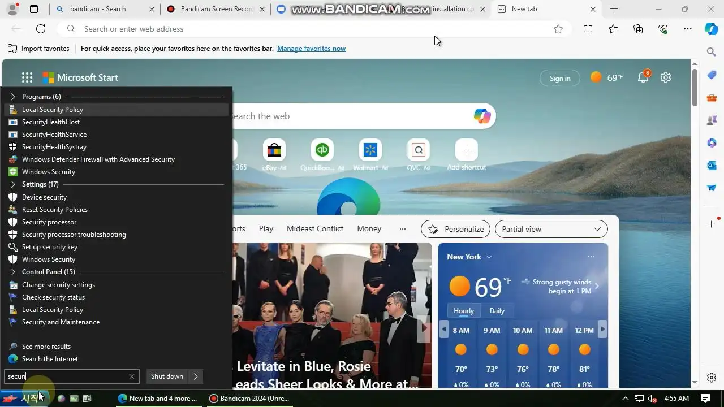Viewport: 724px width, 407px height.
Task: Open notifications bell with 8 badge
Action: pos(643,77)
